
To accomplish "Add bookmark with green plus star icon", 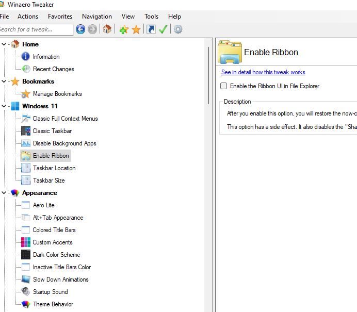I will tap(124, 29).
